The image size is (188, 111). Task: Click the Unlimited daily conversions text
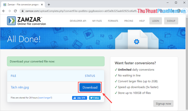(x=136, y=69)
